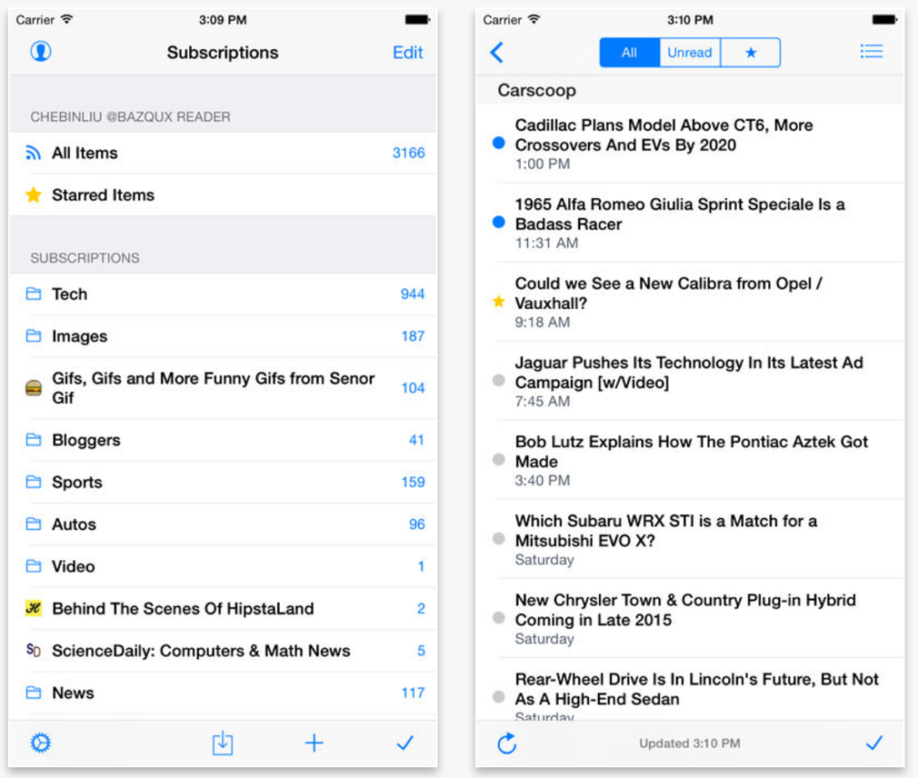Image resolution: width=918 pixels, height=778 pixels.
Task: Select the Unread filter tab
Action: click(689, 53)
